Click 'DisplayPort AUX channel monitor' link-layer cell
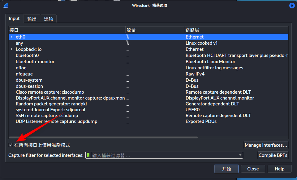297x180 pixels. 220,98
